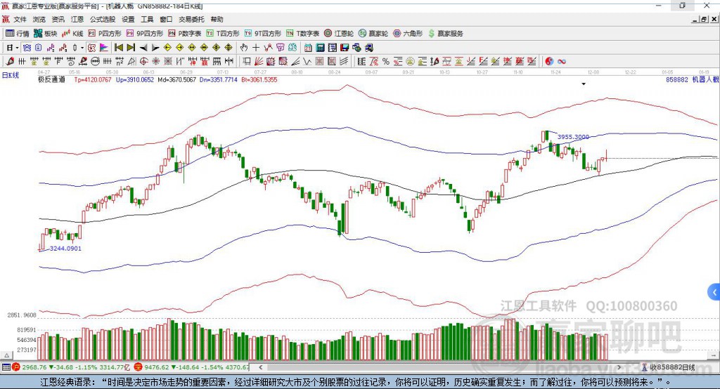Click the Bt=3061.5355 indicator value
The image size is (720, 389).
[x=259, y=79]
